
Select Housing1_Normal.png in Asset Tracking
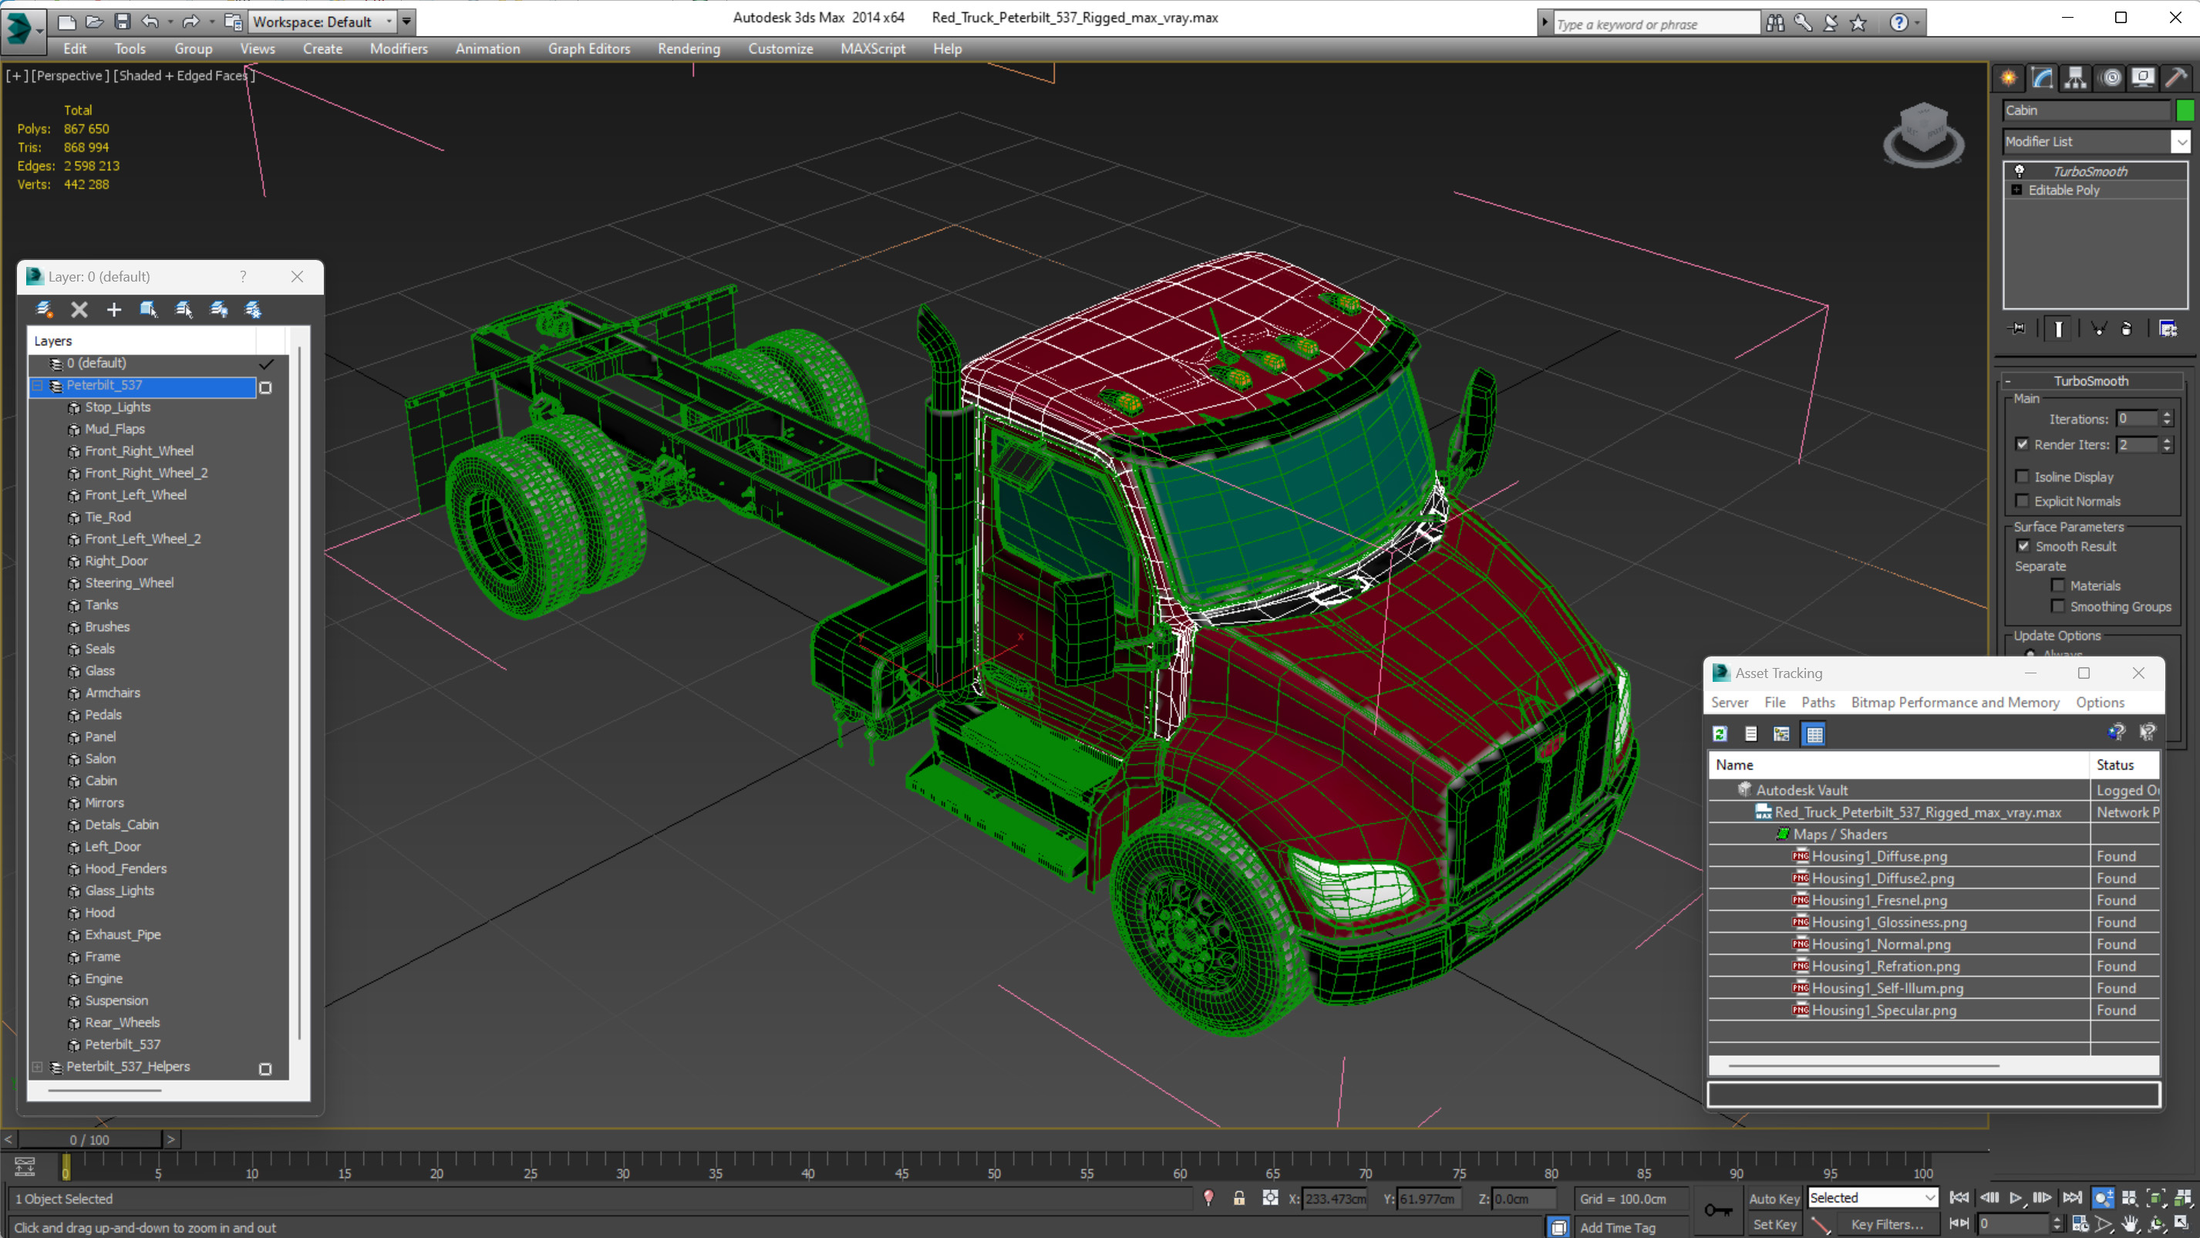(x=1881, y=944)
